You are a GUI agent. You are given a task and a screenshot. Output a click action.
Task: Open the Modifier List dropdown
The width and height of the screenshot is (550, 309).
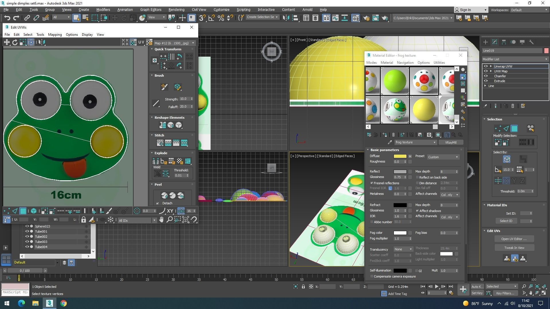[515, 59]
